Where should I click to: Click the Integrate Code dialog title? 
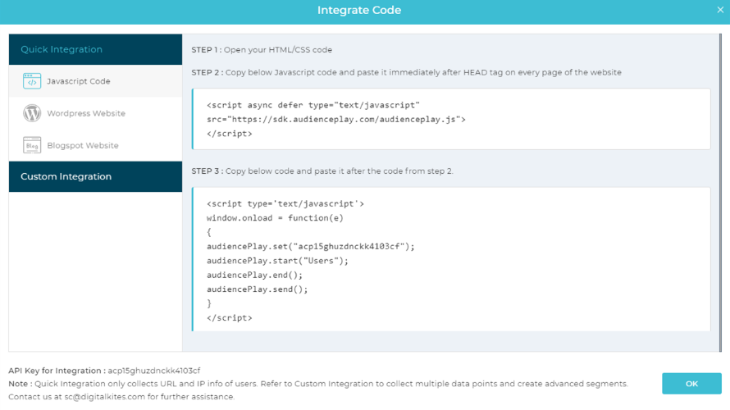[x=359, y=10]
